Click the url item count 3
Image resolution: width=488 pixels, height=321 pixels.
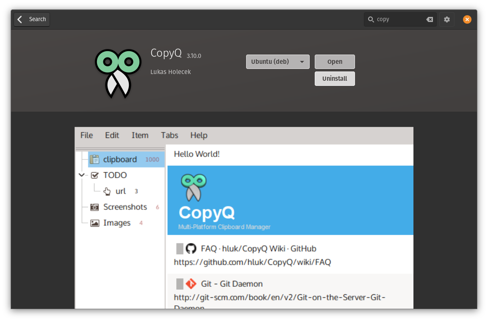(136, 192)
